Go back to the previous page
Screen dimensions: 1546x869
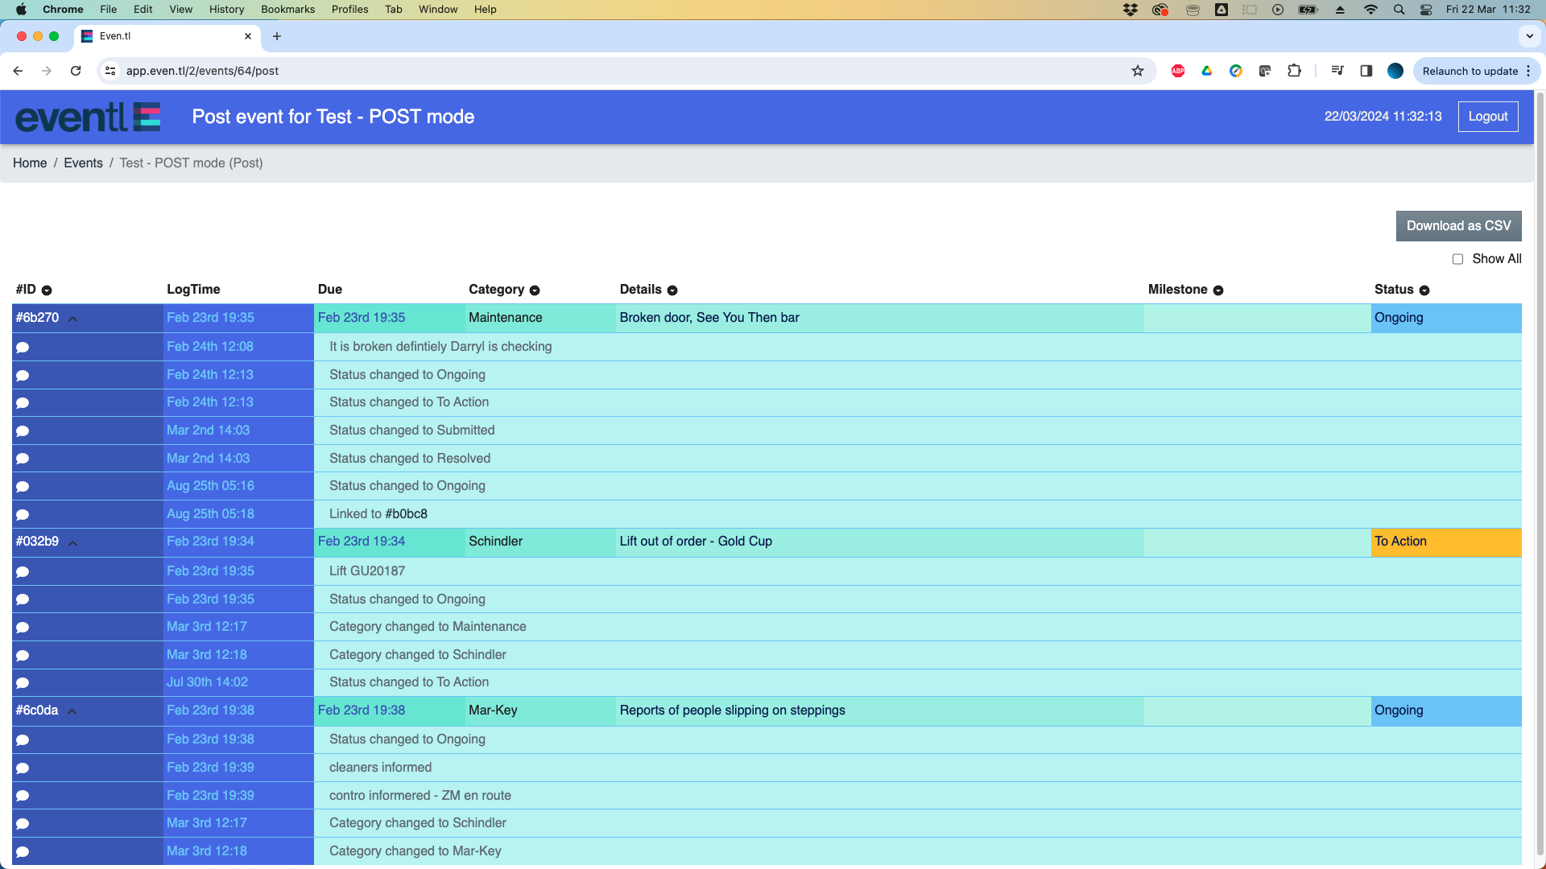tap(18, 71)
